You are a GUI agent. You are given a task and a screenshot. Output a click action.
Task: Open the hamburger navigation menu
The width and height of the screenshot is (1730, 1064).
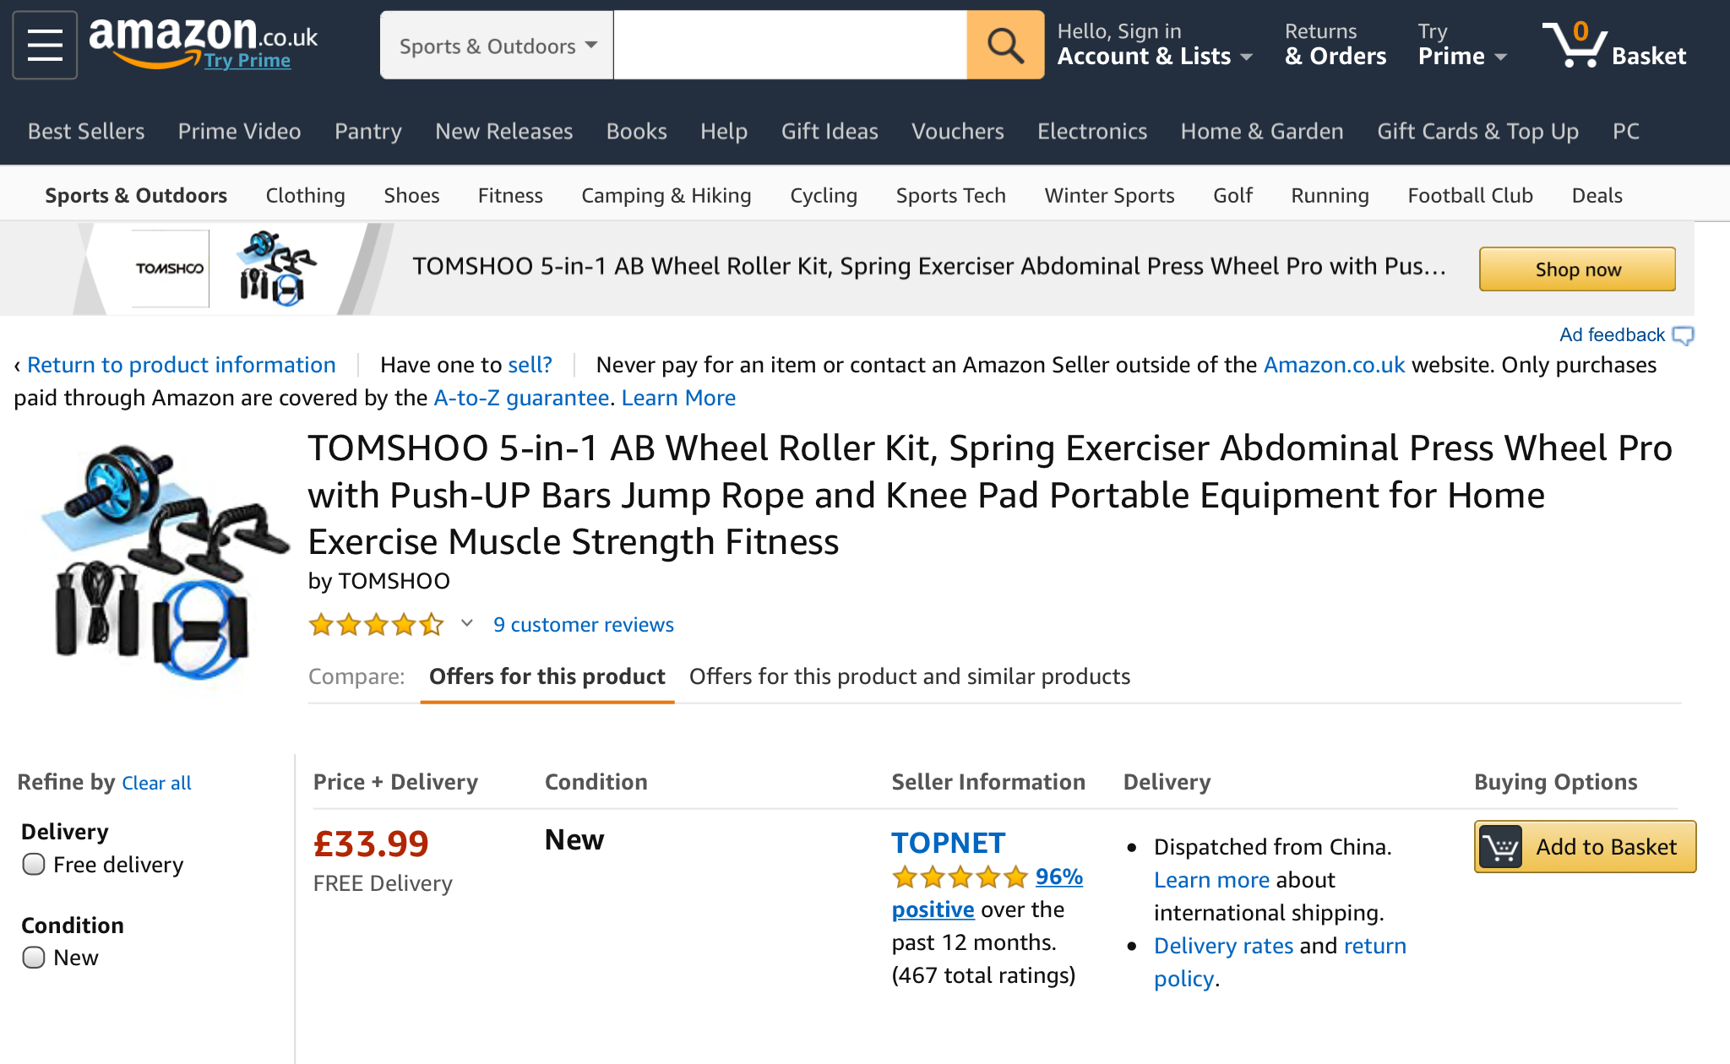45,45
